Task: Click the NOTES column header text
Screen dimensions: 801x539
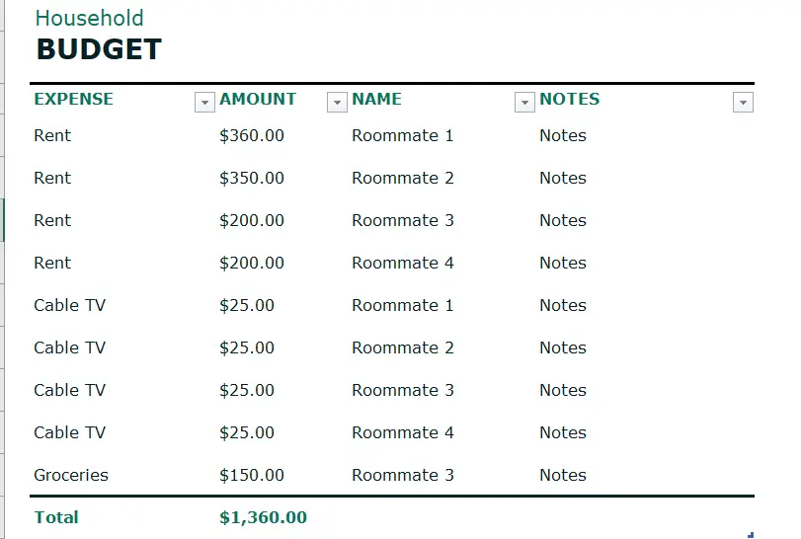Action: [x=569, y=99]
